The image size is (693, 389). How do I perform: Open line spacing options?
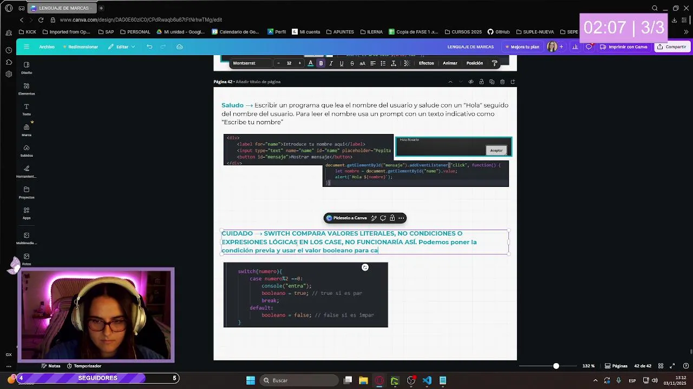tap(394, 63)
